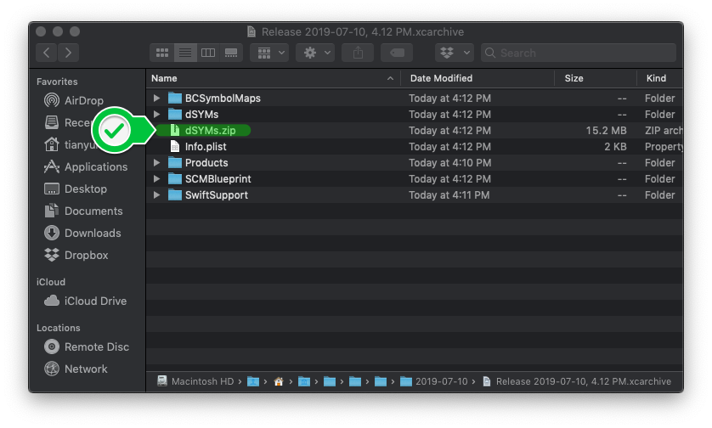This screenshot has height=428, width=712.
Task: Expand the BCSymbolMaps folder
Action: coord(156,99)
